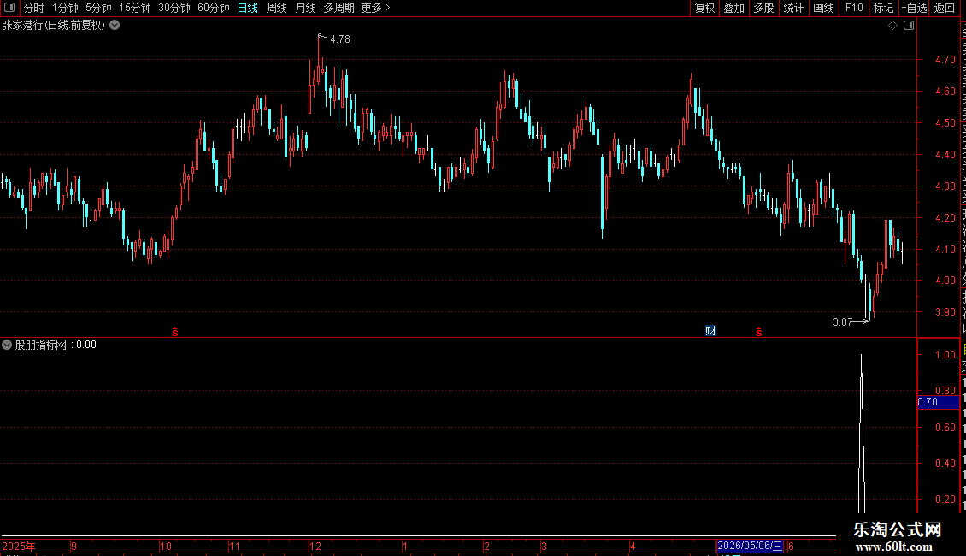Select the 1分钟 period tab
966x556 pixels.
pos(65,8)
